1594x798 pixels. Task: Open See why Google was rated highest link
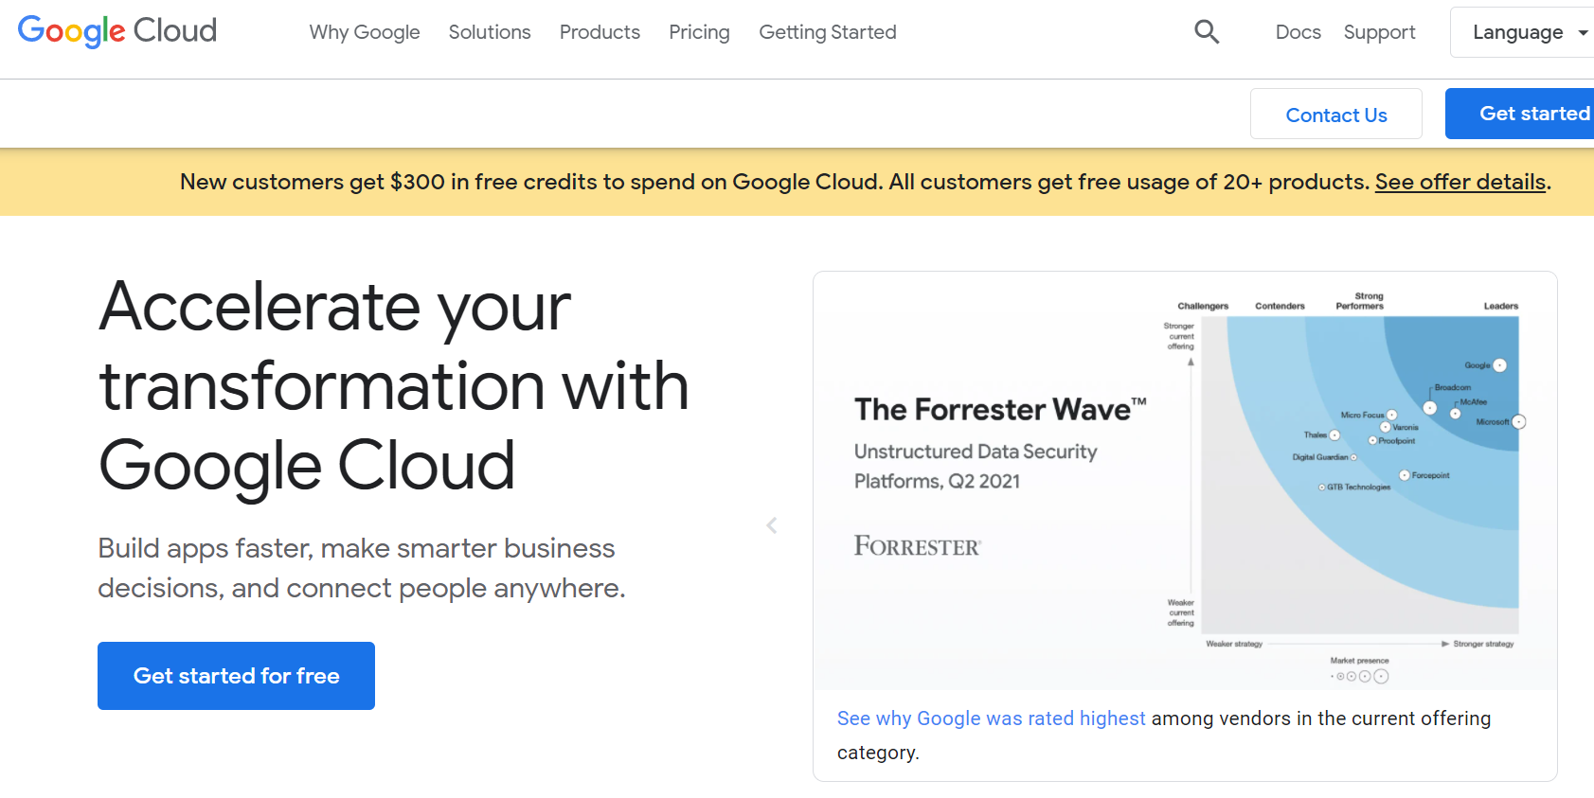click(x=992, y=718)
